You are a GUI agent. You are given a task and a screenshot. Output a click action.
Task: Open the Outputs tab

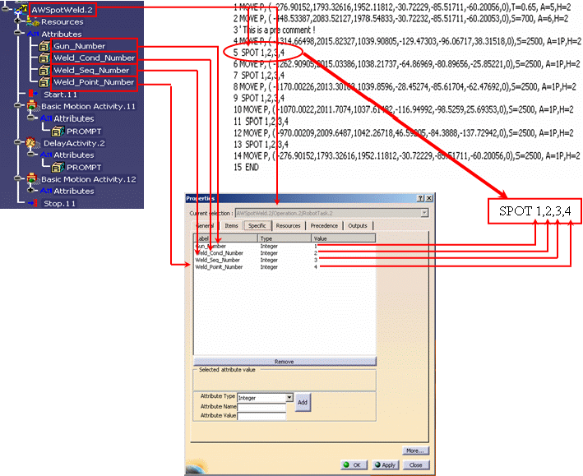358,225
